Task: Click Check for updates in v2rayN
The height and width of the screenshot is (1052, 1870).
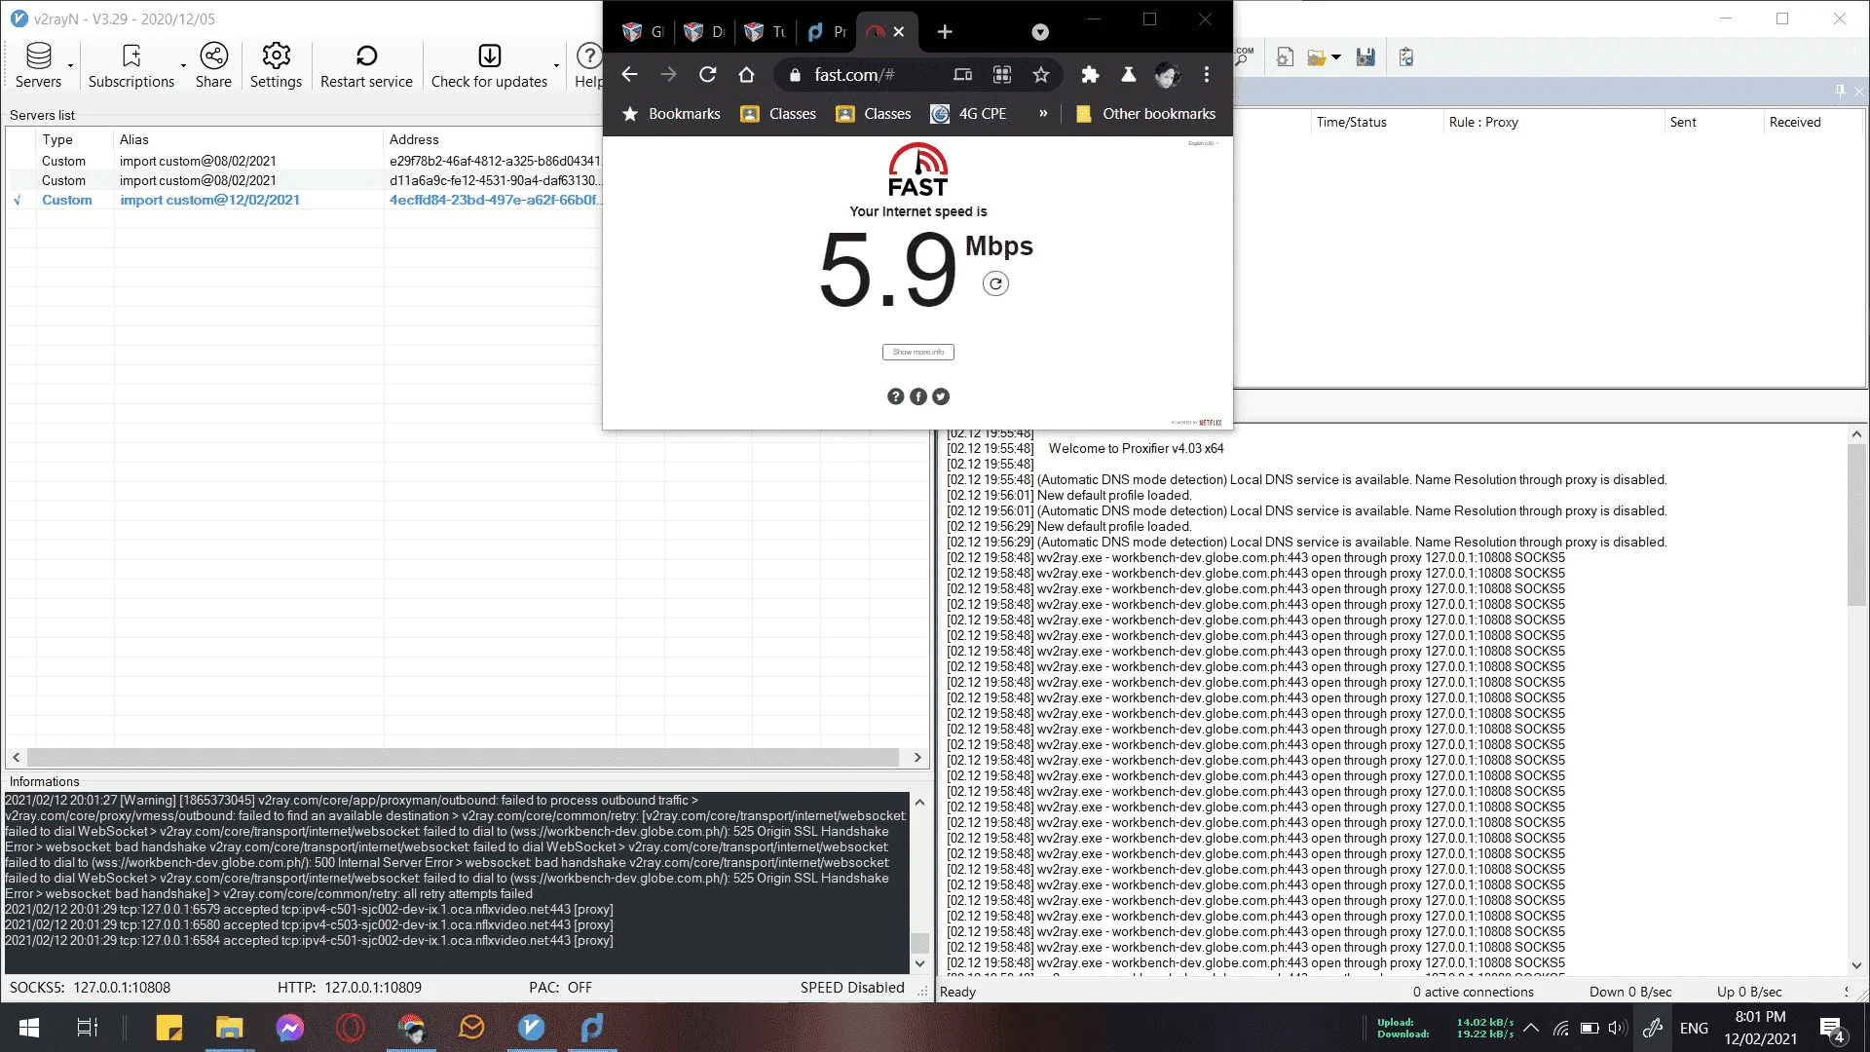Action: pos(489,65)
